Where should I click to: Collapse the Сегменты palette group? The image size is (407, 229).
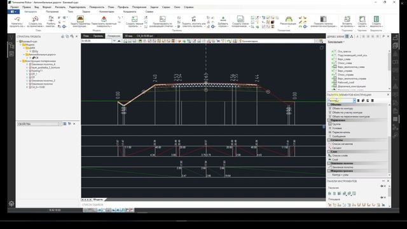[329, 140]
